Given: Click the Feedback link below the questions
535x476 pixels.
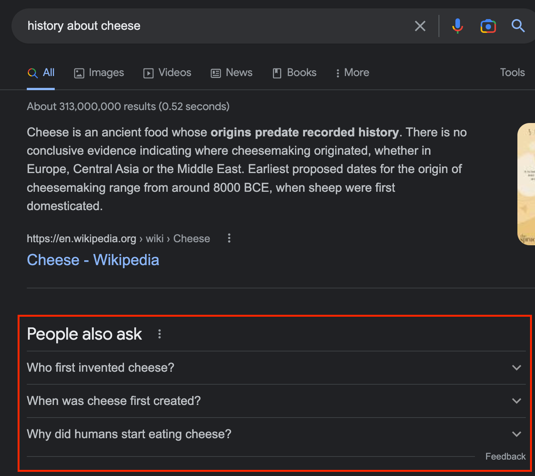Looking at the screenshot, I should point(506,457).
